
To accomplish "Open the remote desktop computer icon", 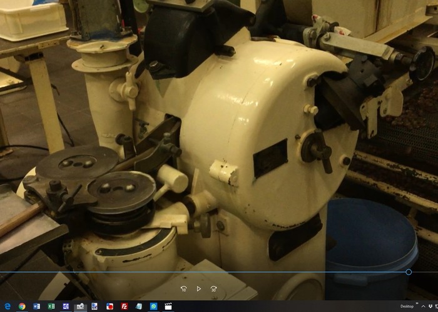I will pyautogui.click(x=94, y=306).
